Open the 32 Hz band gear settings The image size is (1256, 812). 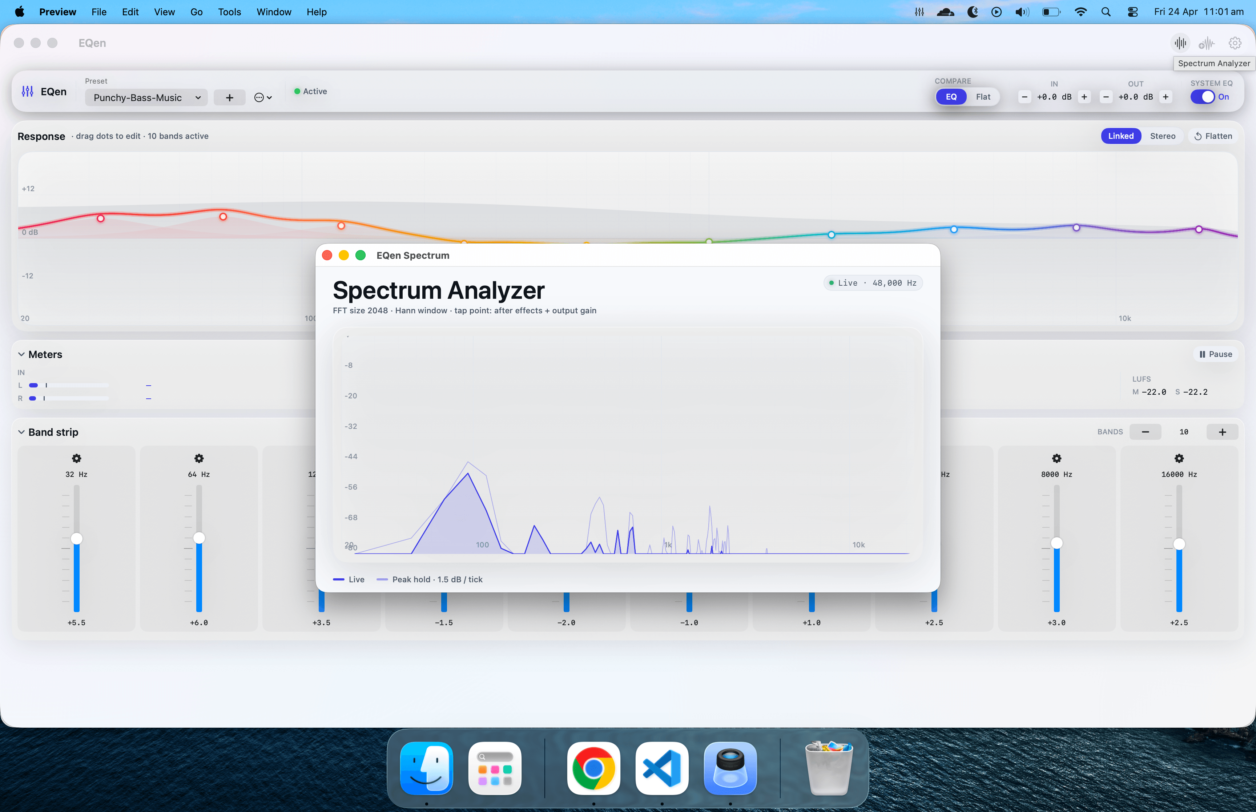(76, 458)
